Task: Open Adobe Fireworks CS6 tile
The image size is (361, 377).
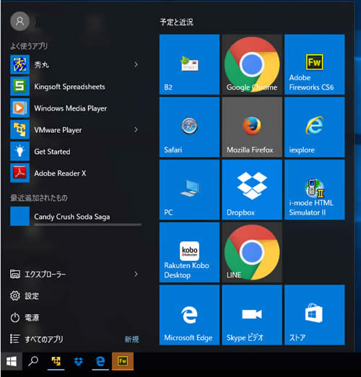Action: (x=315, y=64)
